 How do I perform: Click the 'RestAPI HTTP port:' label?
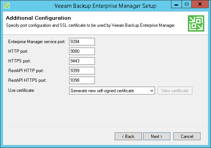(26, 71)
